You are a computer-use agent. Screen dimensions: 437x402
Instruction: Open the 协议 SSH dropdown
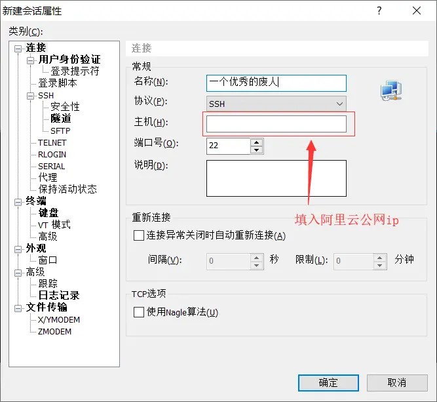coord(276,104)
